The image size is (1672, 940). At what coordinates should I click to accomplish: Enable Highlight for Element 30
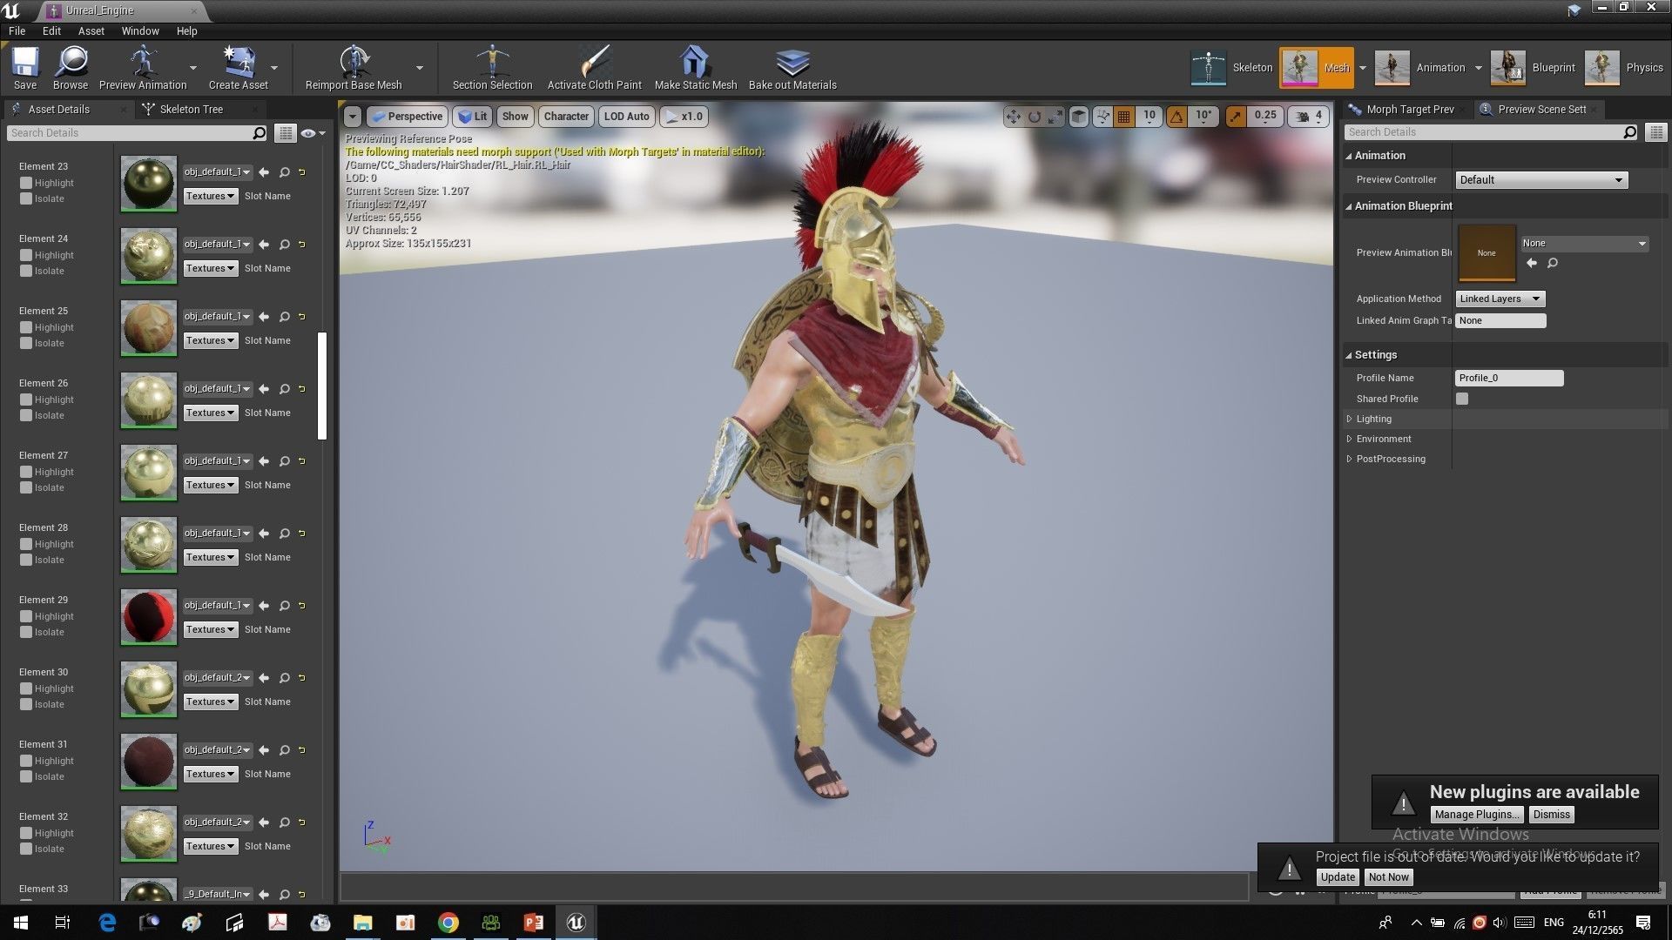(26, 688)
